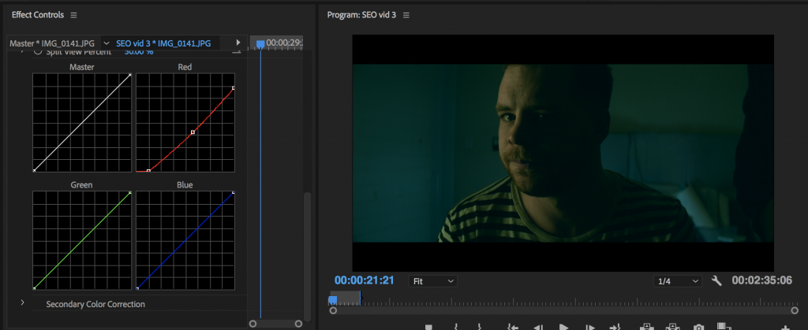Click the current timecode 00:00:21:21
The height and width of the screenshot is (330, 808).
coord(364,280)
